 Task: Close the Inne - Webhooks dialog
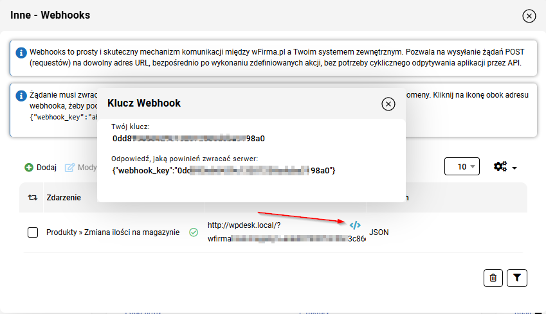coord(529,16)
